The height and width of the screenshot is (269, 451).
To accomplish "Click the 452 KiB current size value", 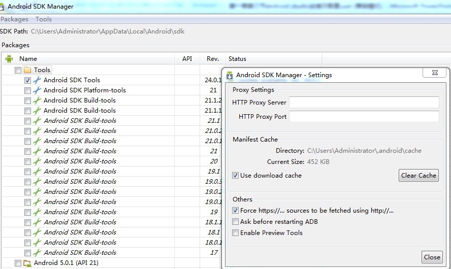I will tap(318, 162).
